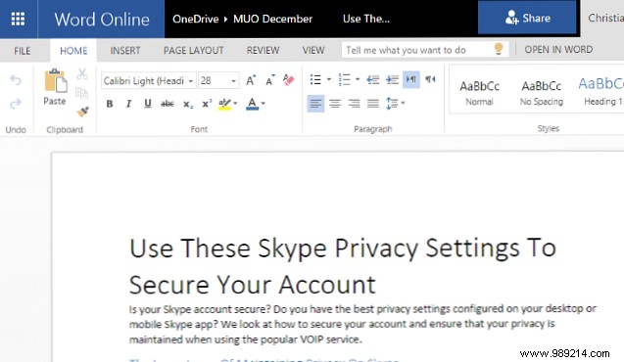Viewport: 624px width, 362px height.
Task: Apply superscript formatting
Action: [x=207, y=104]
